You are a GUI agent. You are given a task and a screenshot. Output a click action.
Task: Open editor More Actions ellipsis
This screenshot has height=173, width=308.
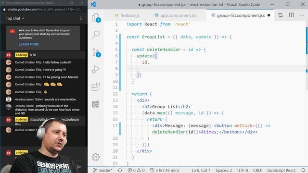click(302, 15)
